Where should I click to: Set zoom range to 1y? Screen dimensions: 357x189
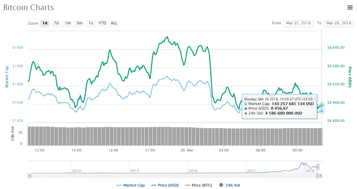[x=91, y=23]
